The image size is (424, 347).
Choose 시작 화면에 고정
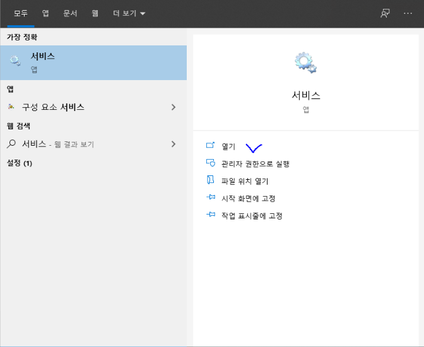[x=248, y=198]
